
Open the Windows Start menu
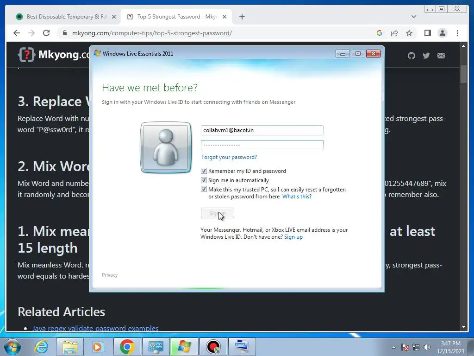click(12, 347)
